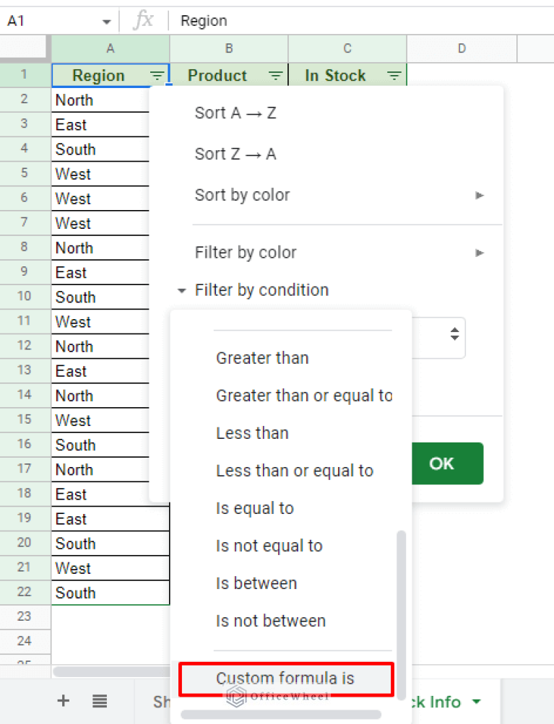Choose the Is equal to condition
Image resolution: width=554 pixels, height=724 pixels.
tap(254, 508)
